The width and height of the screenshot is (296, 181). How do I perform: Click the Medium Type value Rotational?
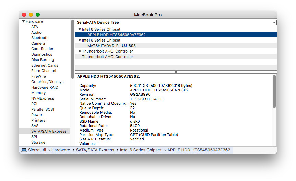[x=139, y=130]
